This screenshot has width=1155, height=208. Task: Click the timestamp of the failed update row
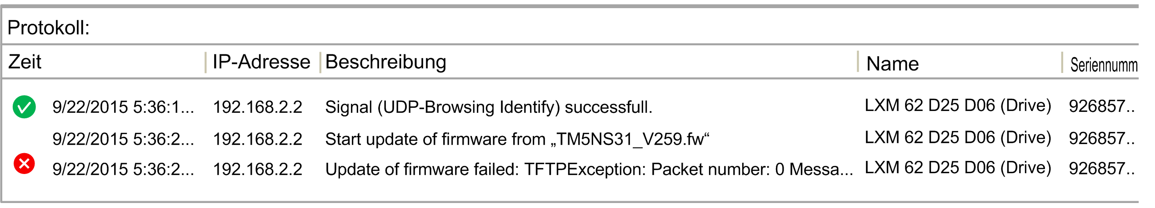[x=123, y=169]
